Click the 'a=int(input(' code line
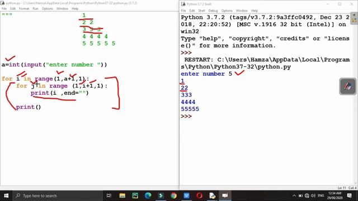The height and width of the screenshot is (201, 358). tap(54, 65)
